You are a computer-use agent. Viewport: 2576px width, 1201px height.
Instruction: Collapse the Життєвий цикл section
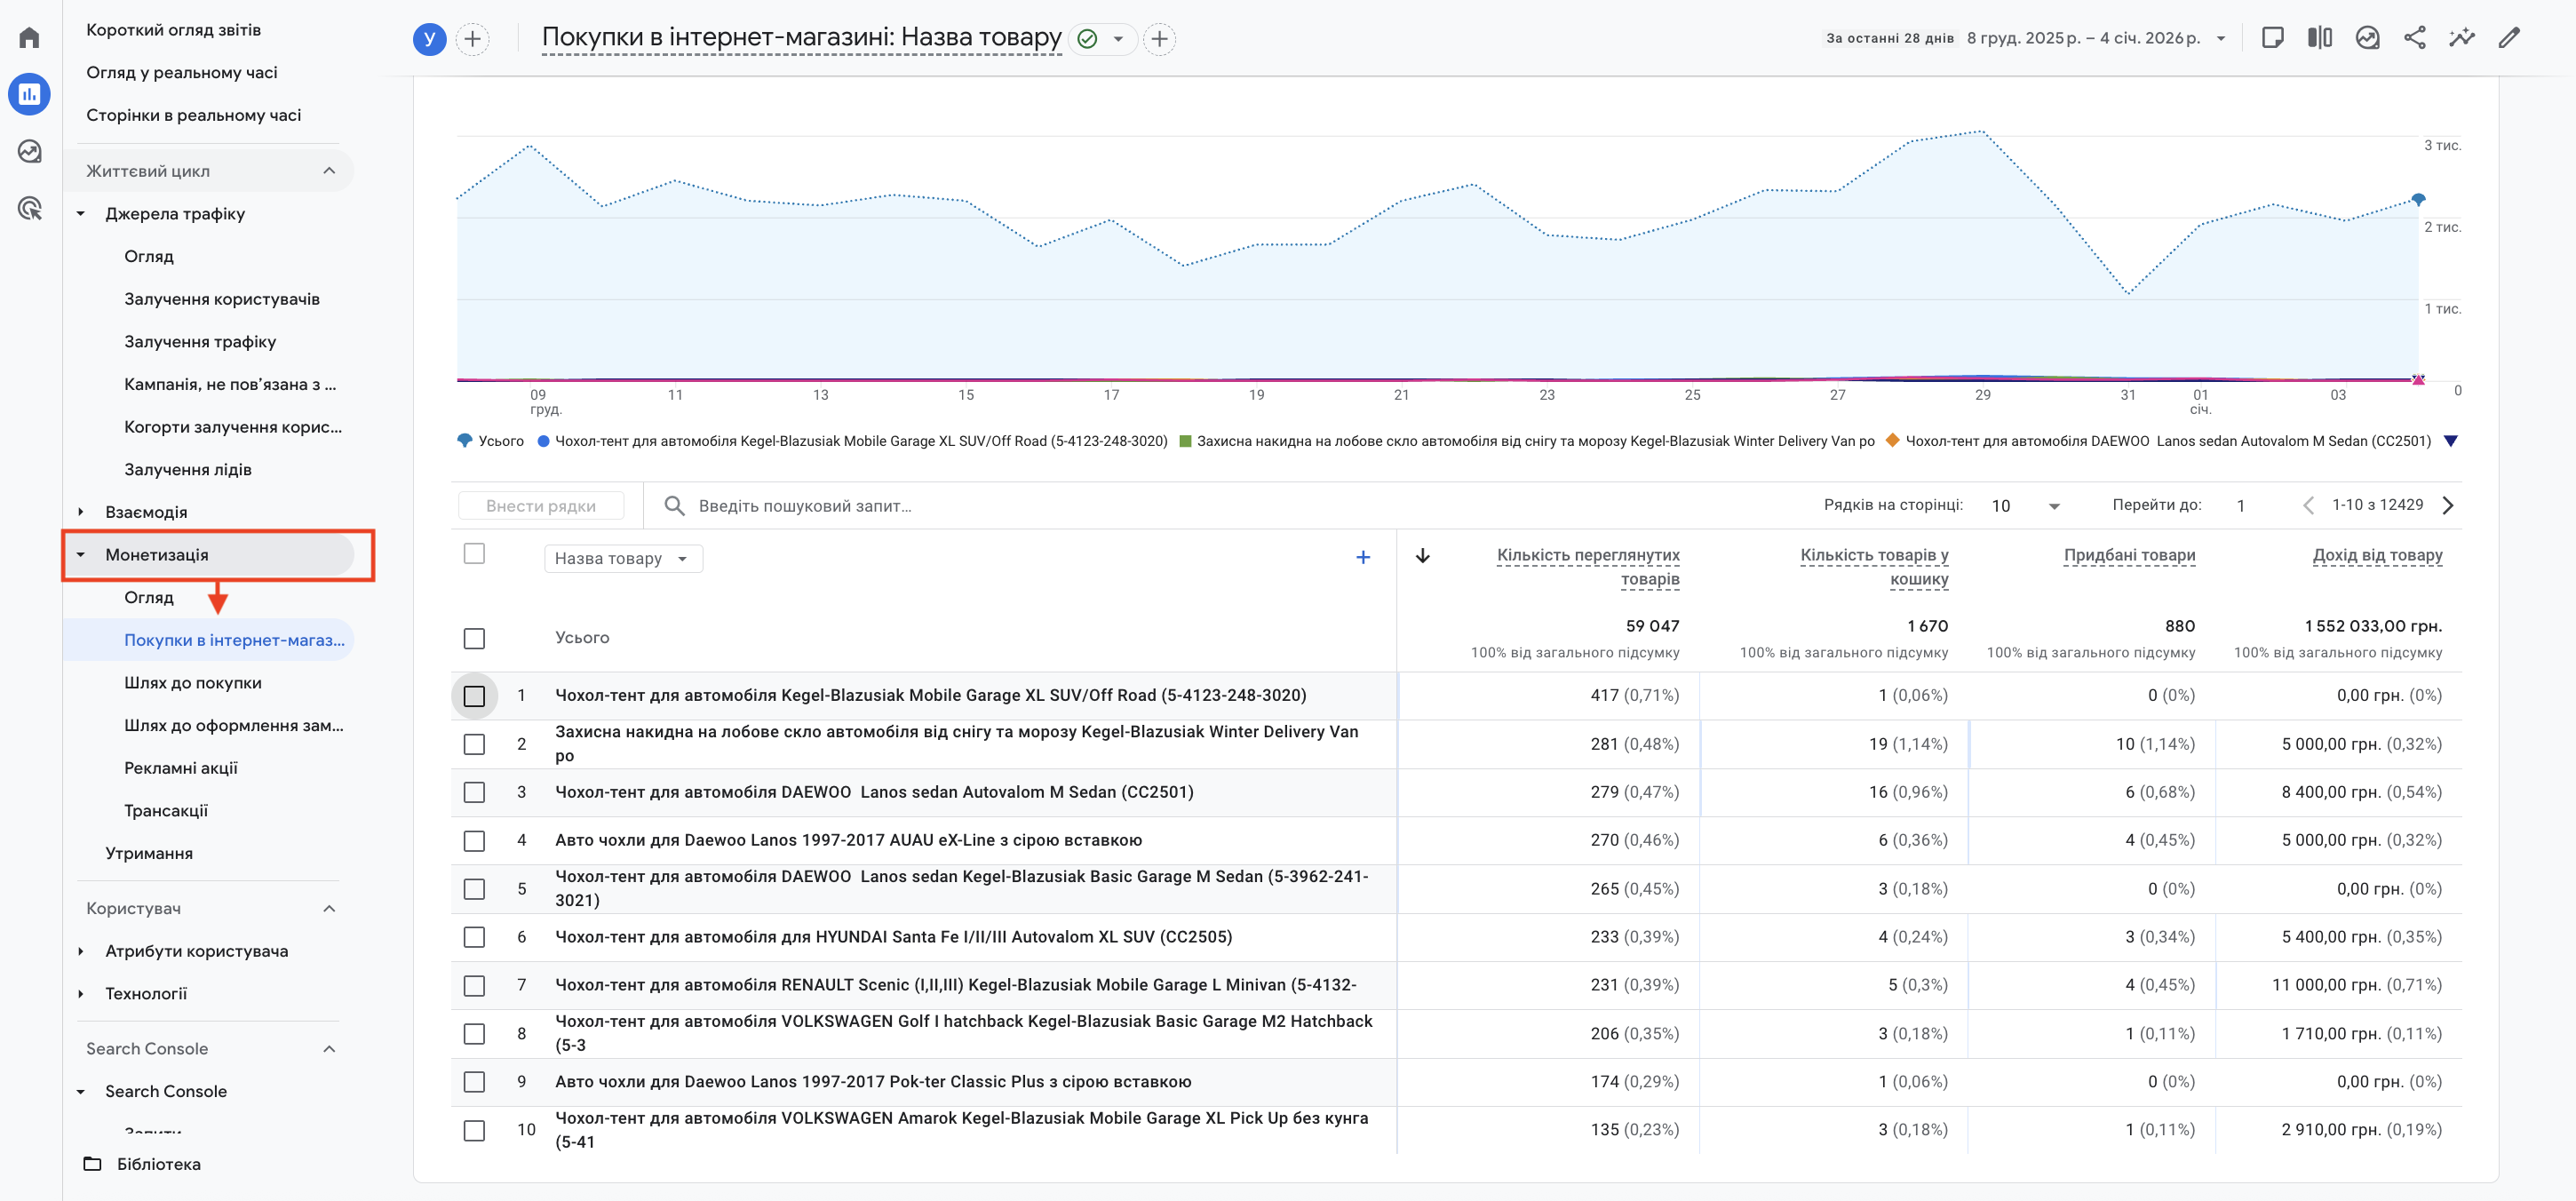coord(329,171)
